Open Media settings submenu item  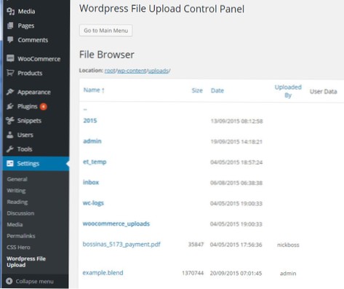(x=15, y=224)
